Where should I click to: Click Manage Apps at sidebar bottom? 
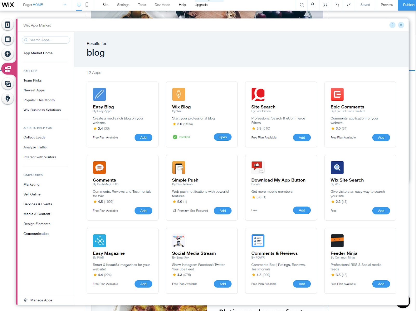[41, 300]
